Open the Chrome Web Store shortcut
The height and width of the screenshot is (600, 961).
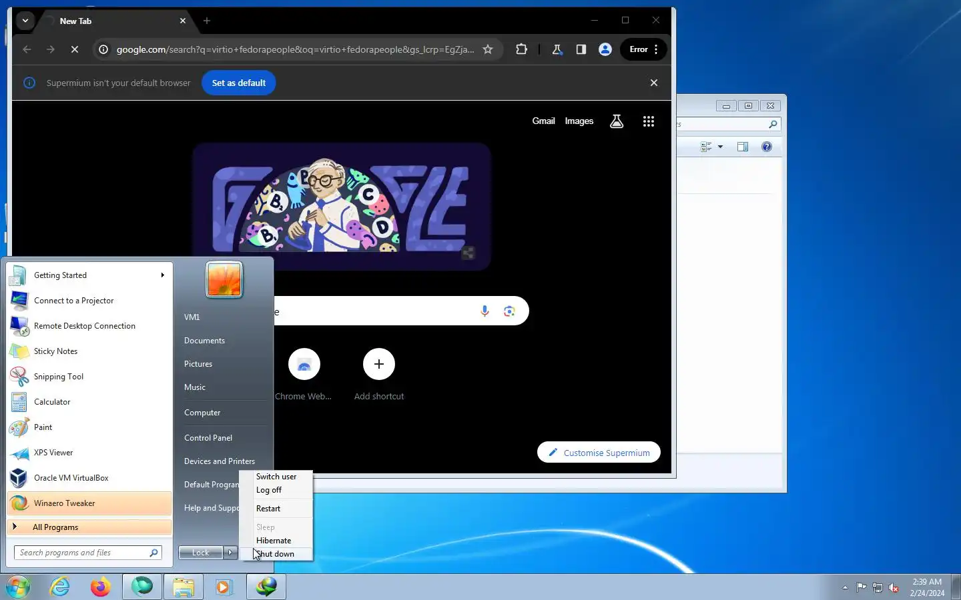[x=304, y=375]
